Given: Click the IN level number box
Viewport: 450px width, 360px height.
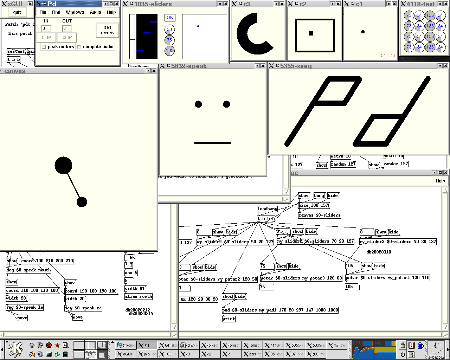Looking at the screenshot, I should pos(46,28).
